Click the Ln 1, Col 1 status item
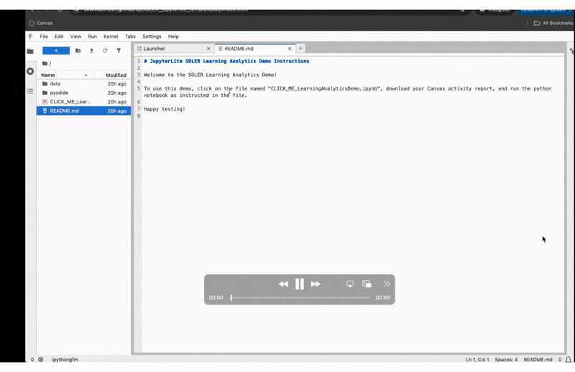 click(477, 360)
